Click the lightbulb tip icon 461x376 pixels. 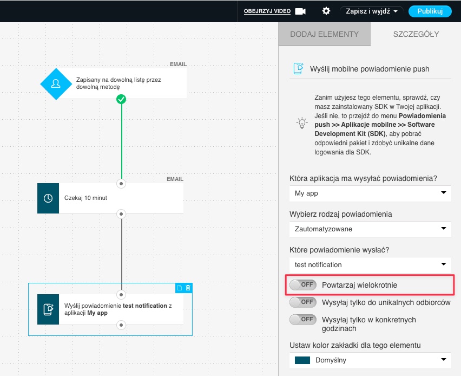(x=301, y=122)
